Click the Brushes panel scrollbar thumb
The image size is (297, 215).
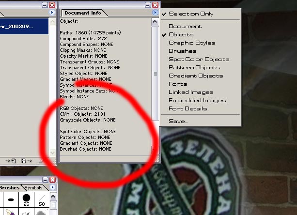pyautogui.click(x=53, y=205)
